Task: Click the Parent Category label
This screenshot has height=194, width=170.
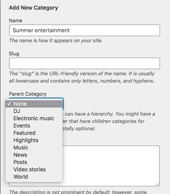Action: [x=28, y=94]
